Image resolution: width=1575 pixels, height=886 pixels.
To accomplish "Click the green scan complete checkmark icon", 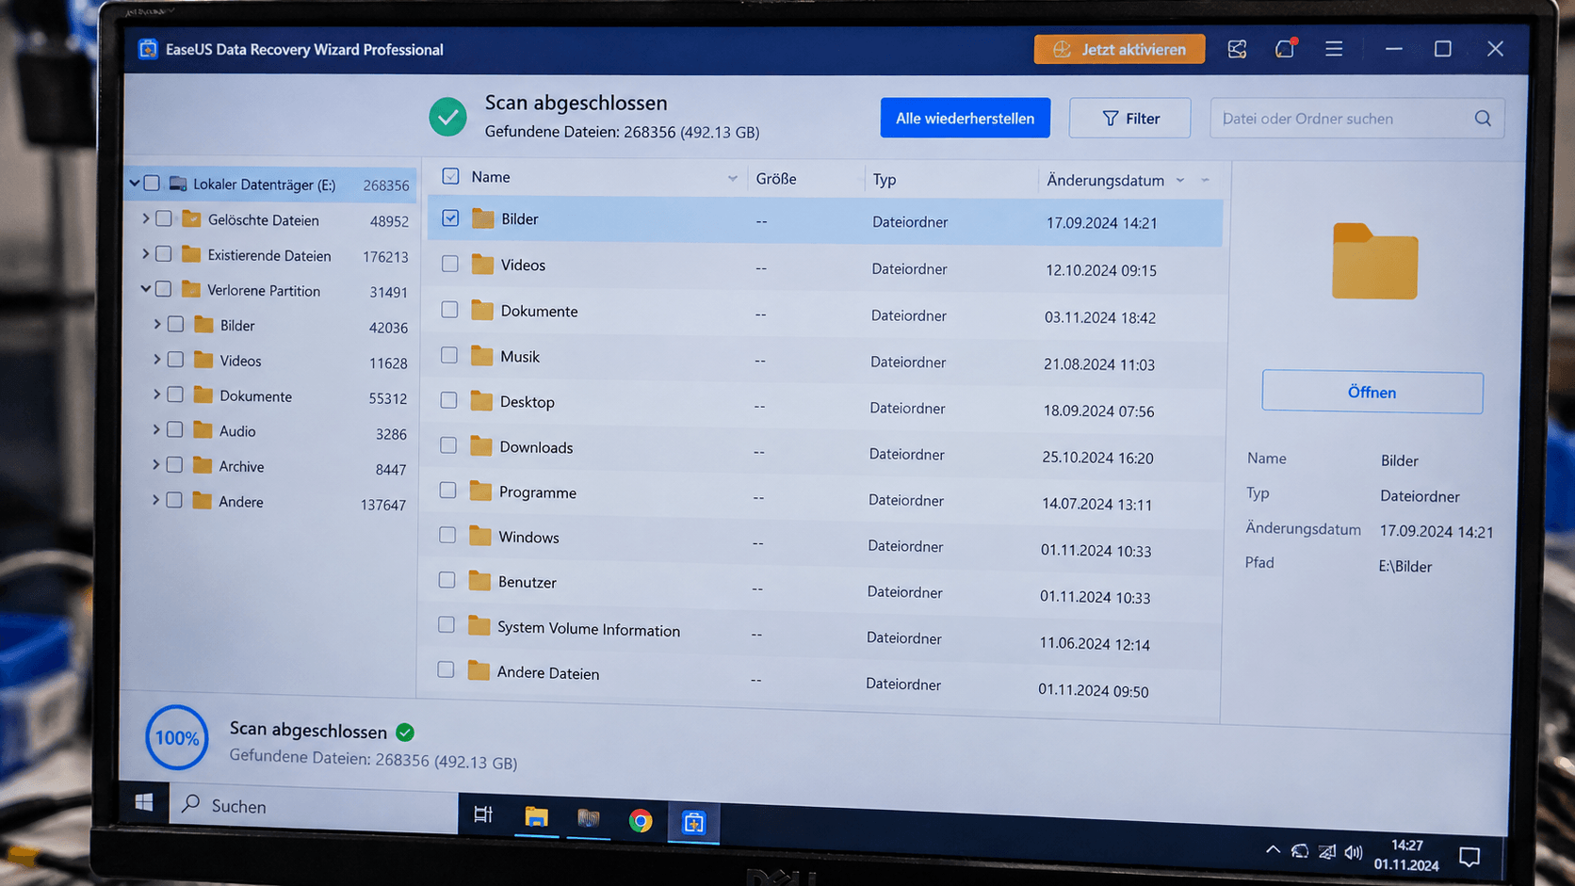I will pyautogui.click(x=447, y=118).
